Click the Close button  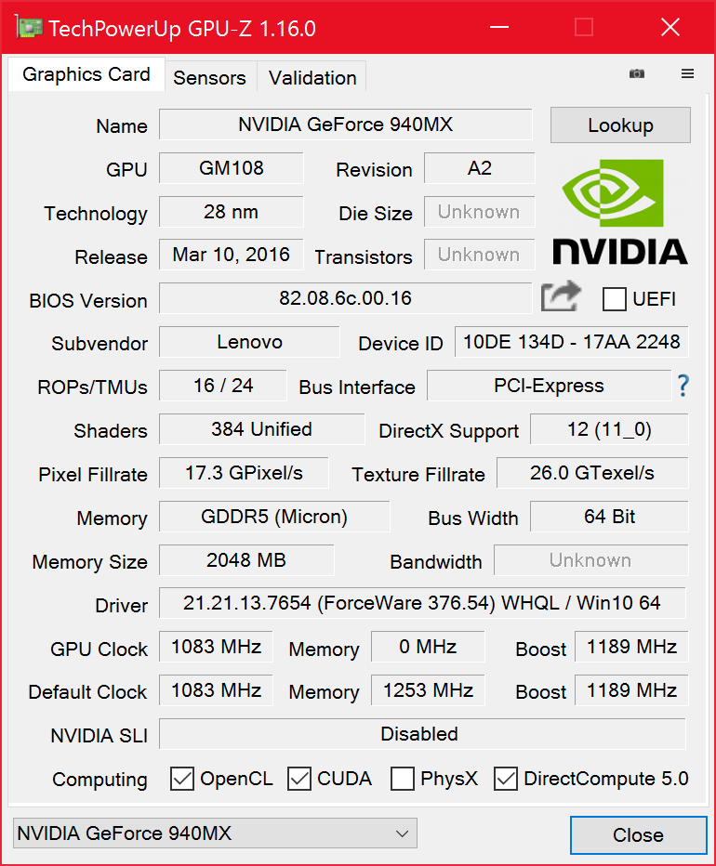pyautogui.click(x=638, y=835)
